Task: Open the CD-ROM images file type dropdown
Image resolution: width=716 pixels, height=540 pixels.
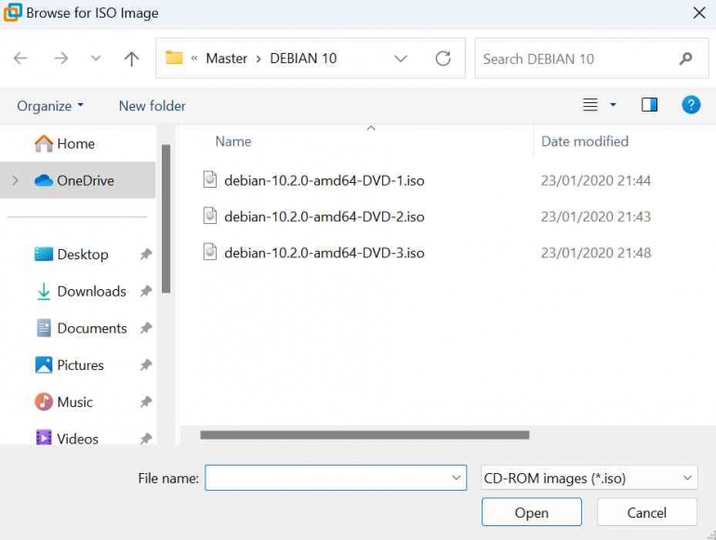Action: pos(589,478)
